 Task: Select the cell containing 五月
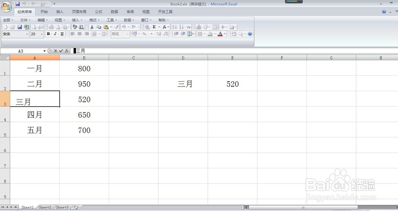tap(35, 130)
